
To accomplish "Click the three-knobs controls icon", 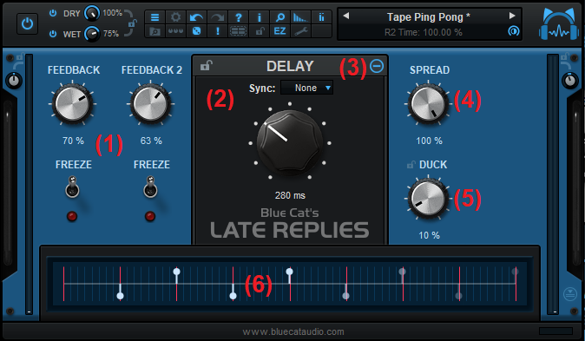I will point(175,31).
